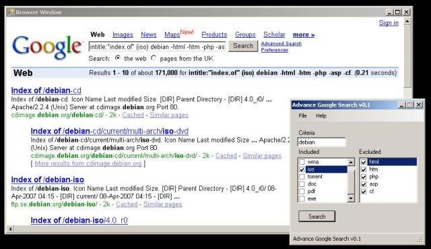Click the Included list scroll-down arrow
The width and height of the screenshot is (431, 249).
351,198
